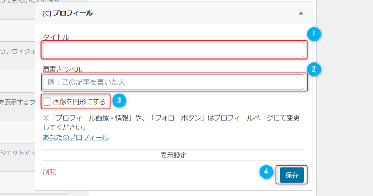
Task: Enable the 画像を円形にする checkbox
Action: pos(47,102)
